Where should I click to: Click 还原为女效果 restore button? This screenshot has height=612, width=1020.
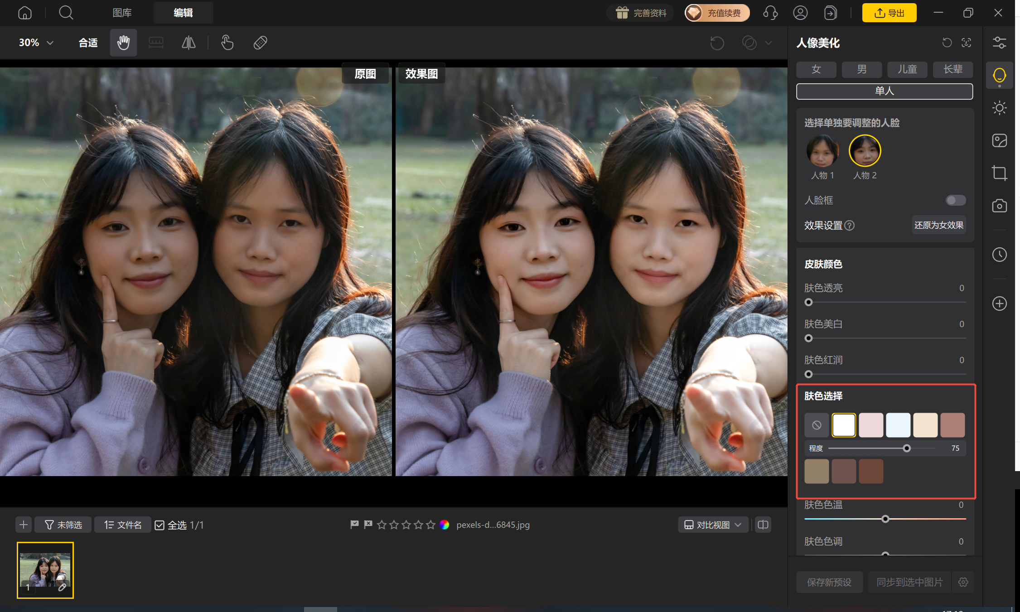(939, 225)
